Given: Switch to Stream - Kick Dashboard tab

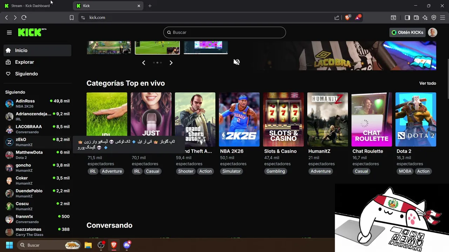Looking at the screenshot, I should pyautogui.click(x=36, y=6).
